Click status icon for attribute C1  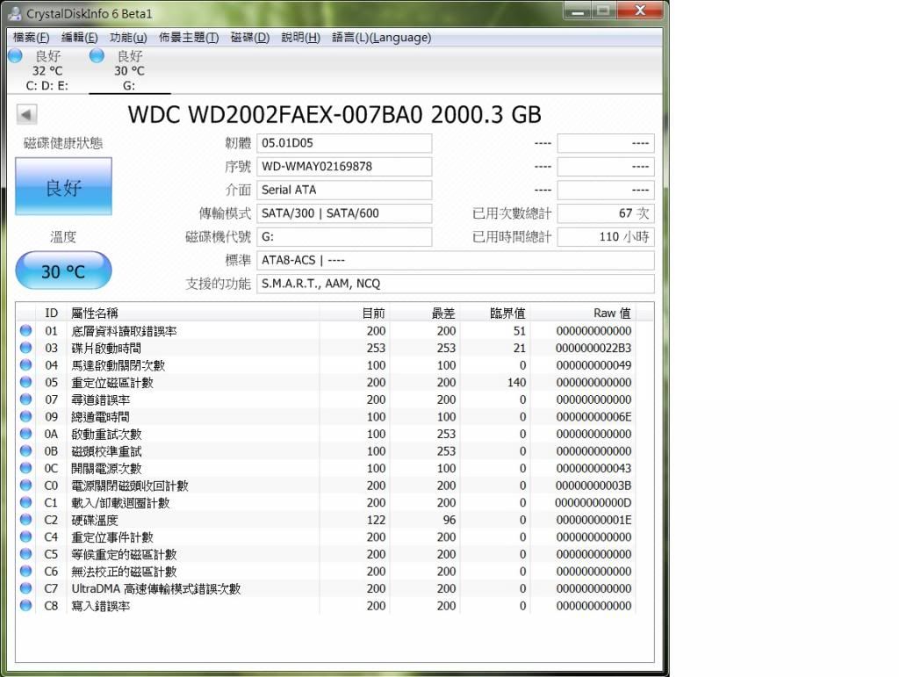[25, 503]
